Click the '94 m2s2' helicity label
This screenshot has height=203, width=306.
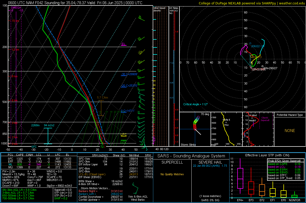[49, 125]
